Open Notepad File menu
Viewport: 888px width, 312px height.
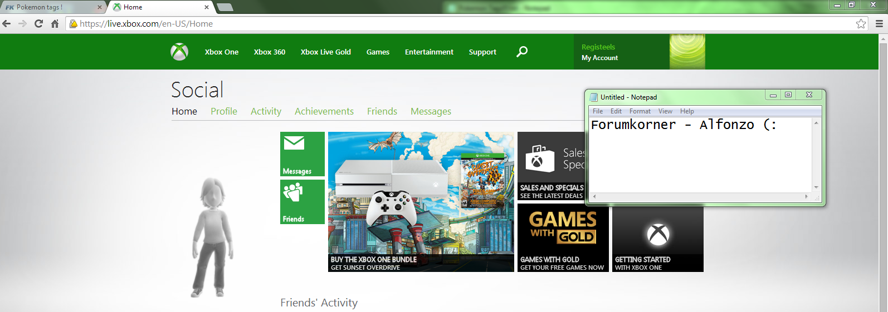(x=598, y=111)
